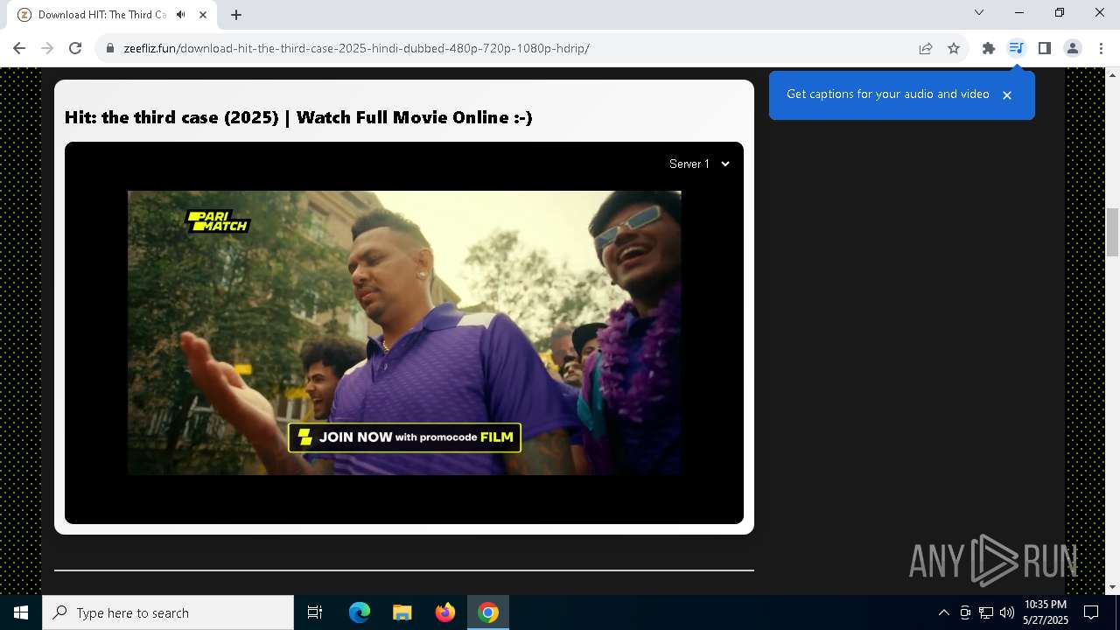Launch Microsoft Edge from taskbar
Screen dimensions: 1120x630
tap(360, 612)
